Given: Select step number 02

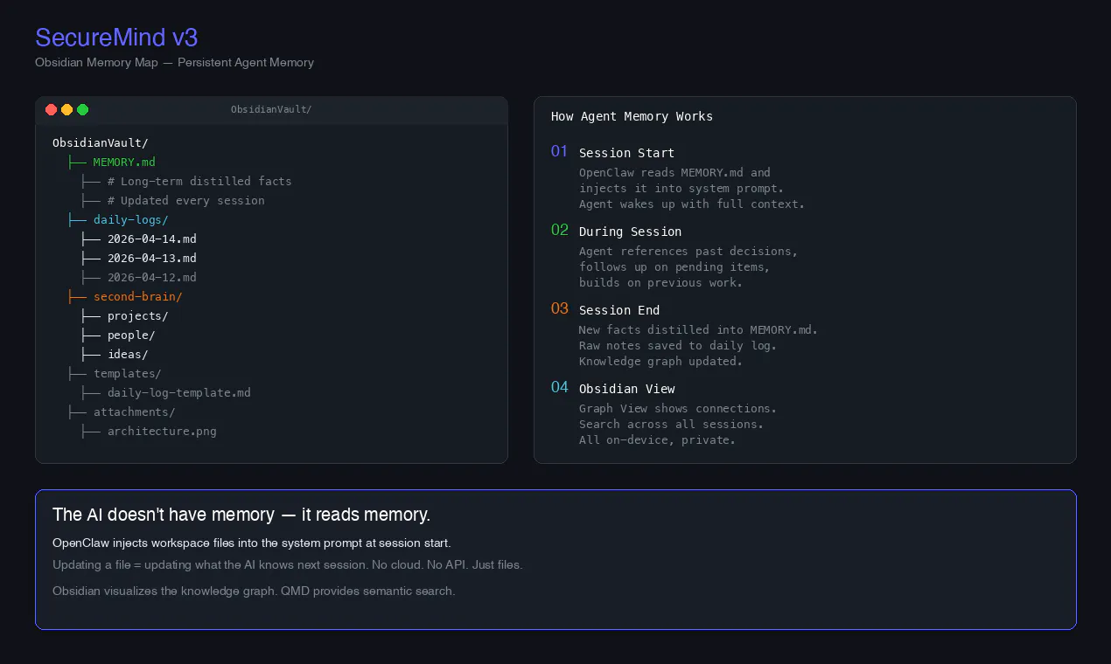Looking at the screenshot, I should [x=560, y=230].
